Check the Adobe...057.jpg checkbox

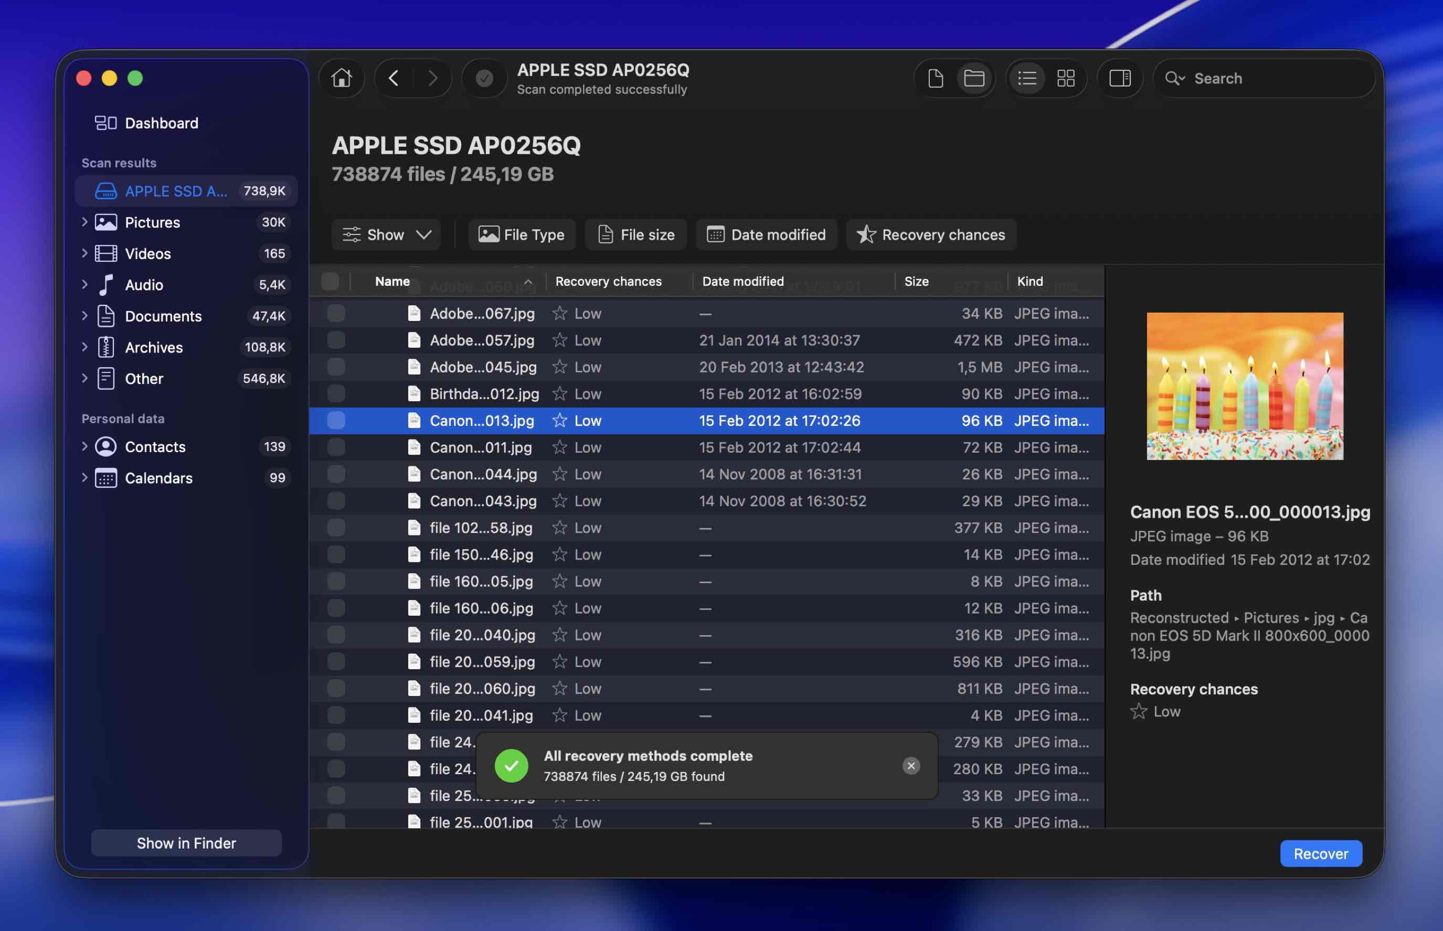click(x=336, y=340)
